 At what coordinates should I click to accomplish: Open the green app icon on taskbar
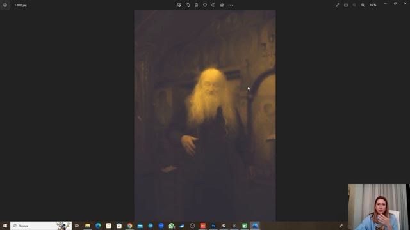pos(245,226)
